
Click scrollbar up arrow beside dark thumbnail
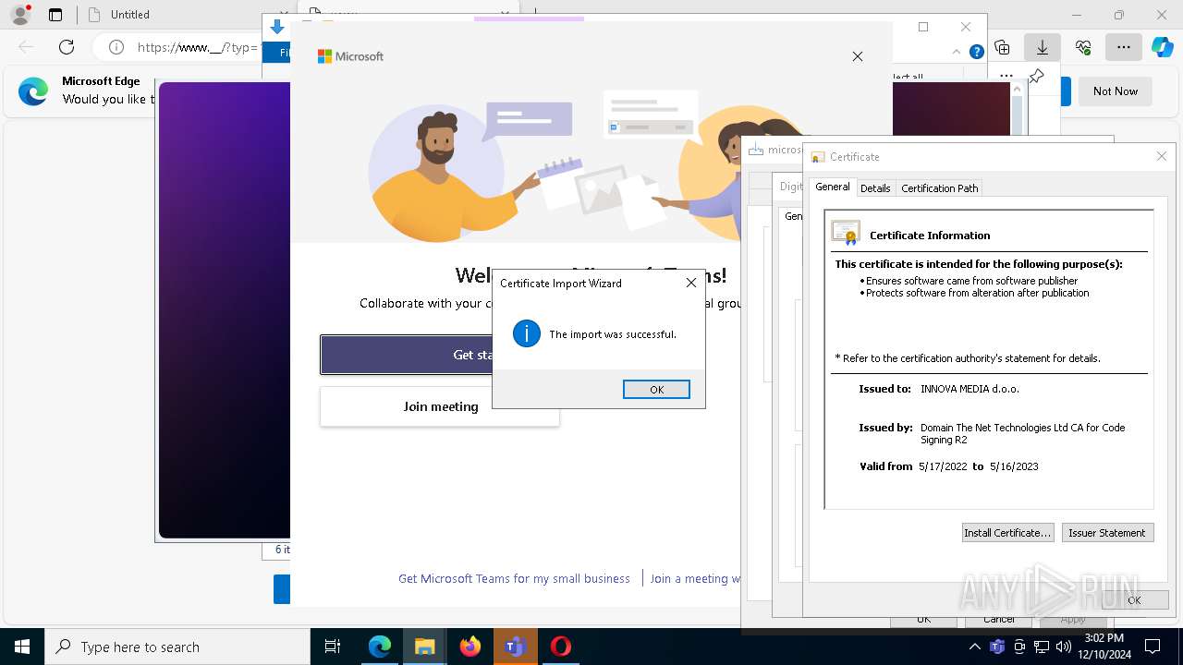[1018, 90]
